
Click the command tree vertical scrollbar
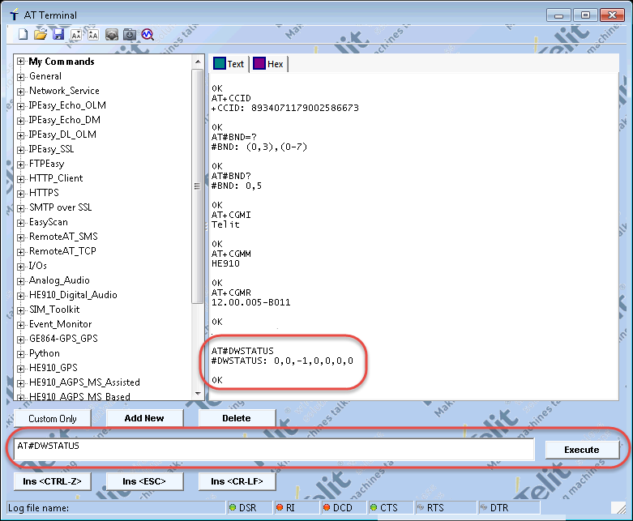click(x=197, y=186)
